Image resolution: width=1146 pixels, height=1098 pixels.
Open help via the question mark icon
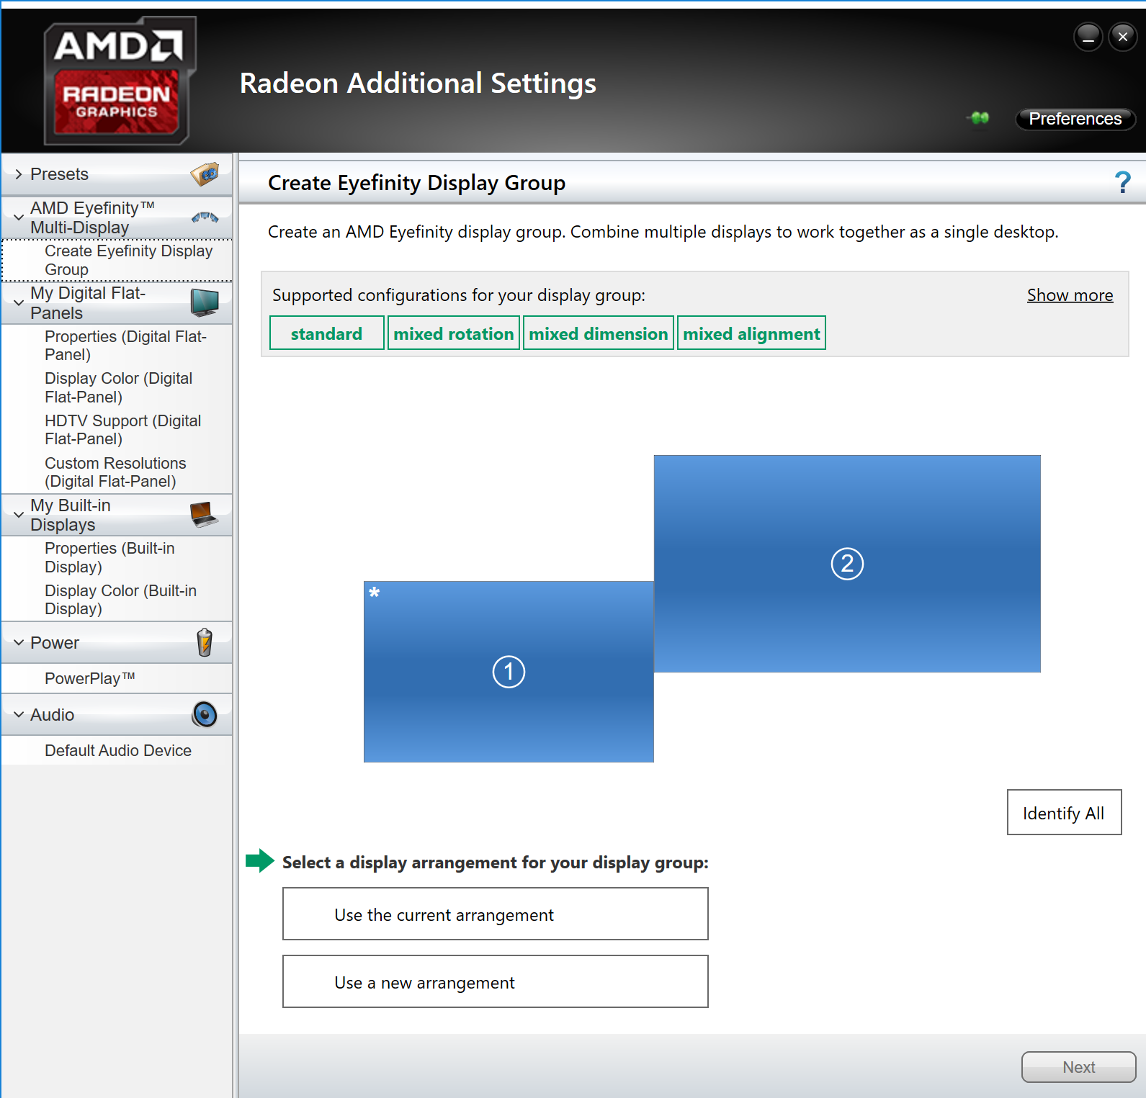tap(1122, 182)
